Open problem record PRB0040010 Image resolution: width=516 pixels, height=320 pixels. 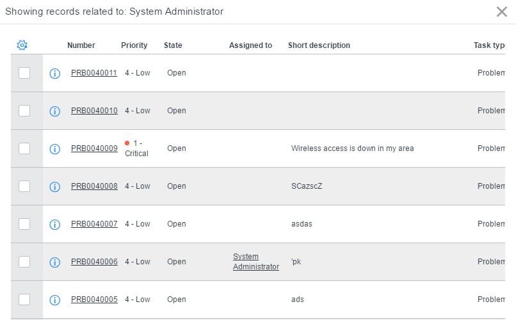pyautogui.click(x=94, y=111)
